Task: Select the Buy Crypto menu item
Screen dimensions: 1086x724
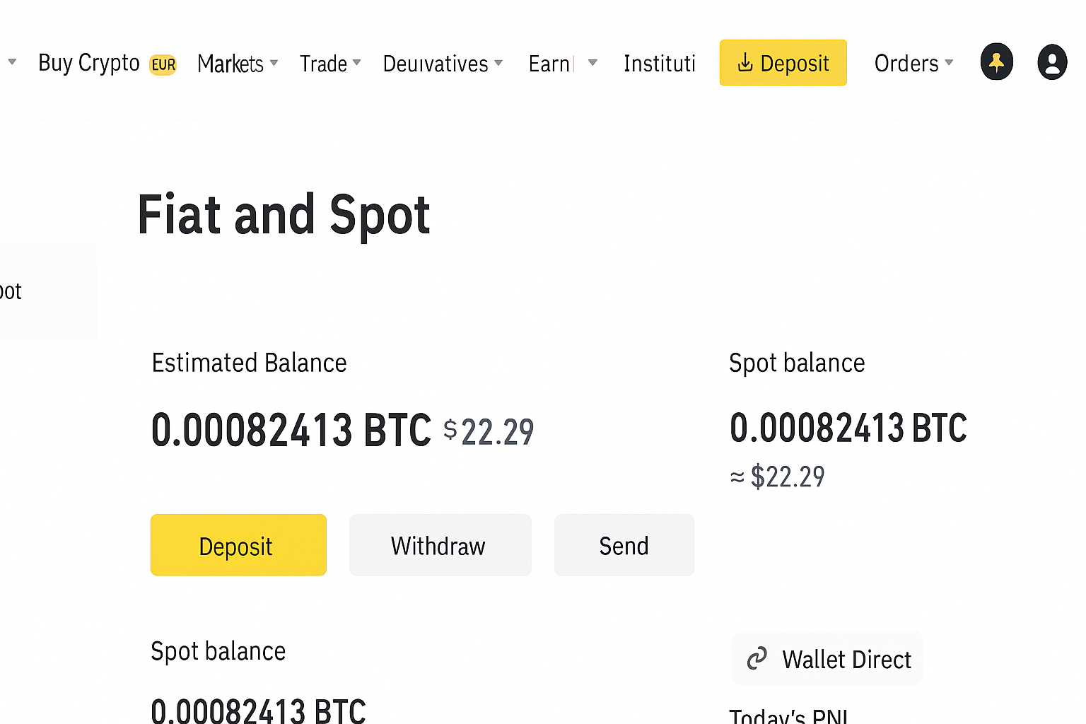Action: pos(88,63)
